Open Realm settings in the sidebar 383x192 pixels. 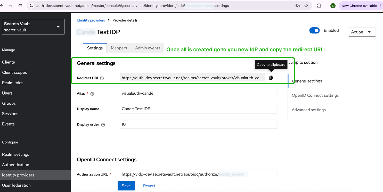(x=16, y=154)
